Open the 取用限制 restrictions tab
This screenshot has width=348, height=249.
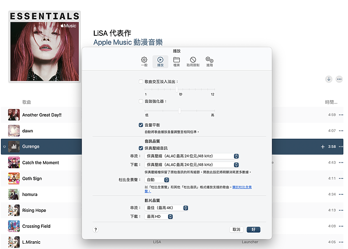(193, 61)
